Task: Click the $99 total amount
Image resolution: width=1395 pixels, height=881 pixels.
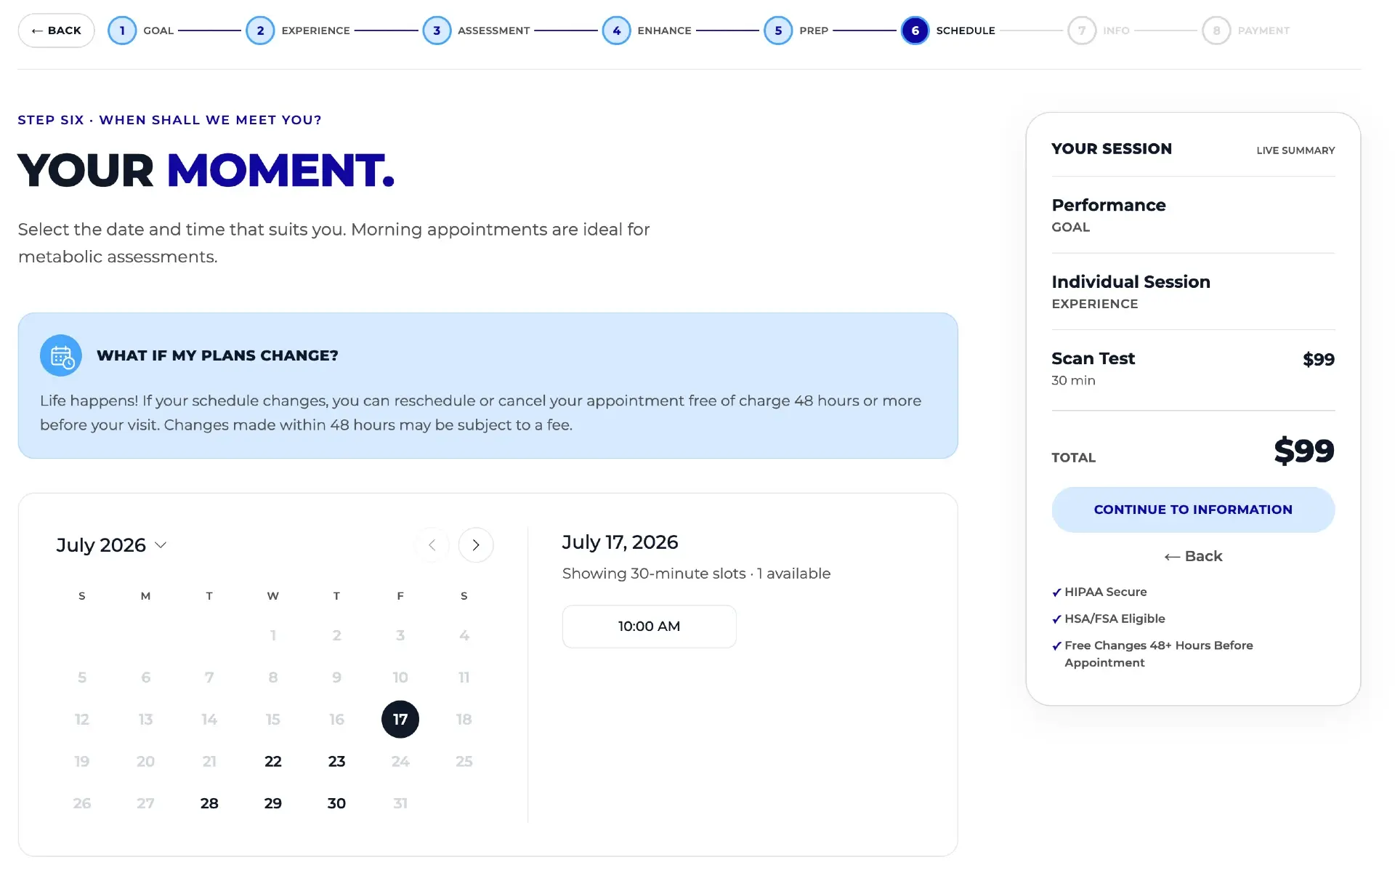Action: [1304, 451]
